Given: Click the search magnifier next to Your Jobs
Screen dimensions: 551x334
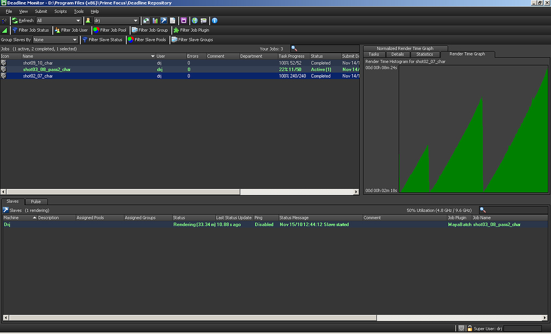Looking at the screenshot, I should pos(293,48).
